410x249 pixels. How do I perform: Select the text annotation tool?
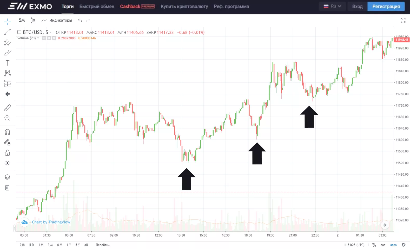(7, 63)
